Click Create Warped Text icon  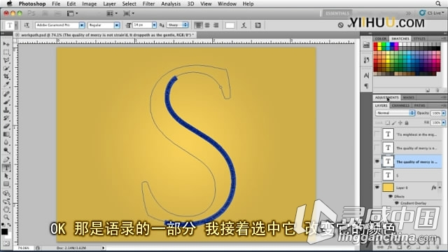pos(244,25)
